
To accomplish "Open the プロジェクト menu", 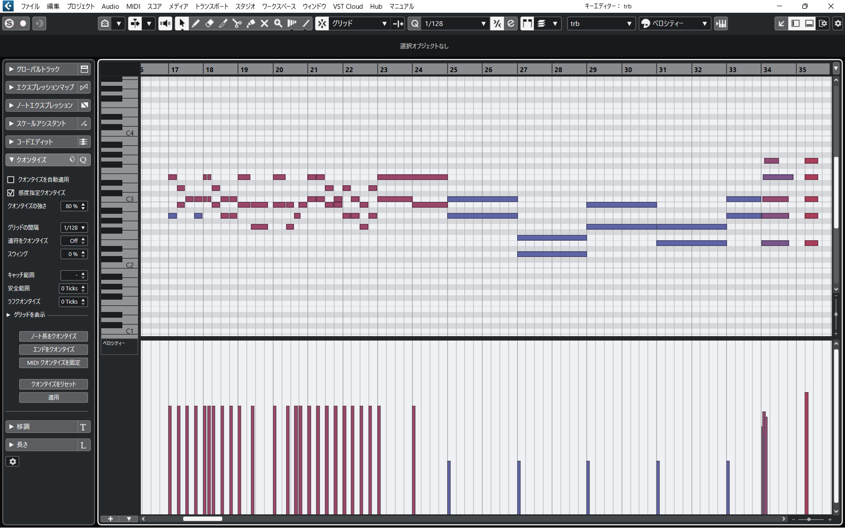I will 81,6.
